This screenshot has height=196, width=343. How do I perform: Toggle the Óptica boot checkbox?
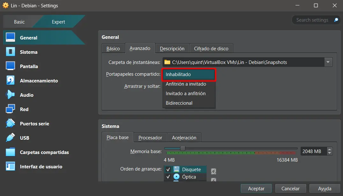click(168, 177)
